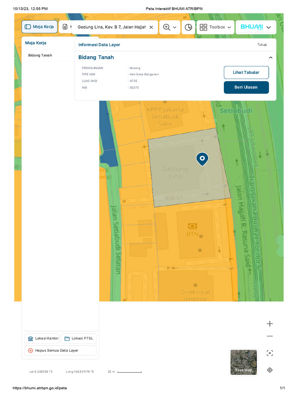Expand the BHUMI logo dropdown
This screenshot has height=397, width=298.
tap(256, 27)
